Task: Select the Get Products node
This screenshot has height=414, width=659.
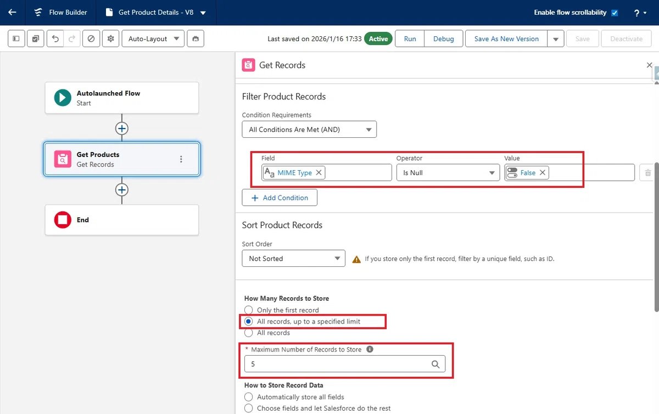Action: click(122, 159)
